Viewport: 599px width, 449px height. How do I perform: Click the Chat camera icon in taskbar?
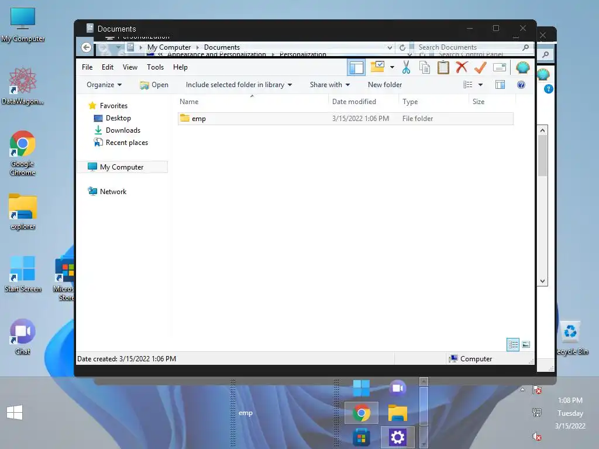[398, 388]
